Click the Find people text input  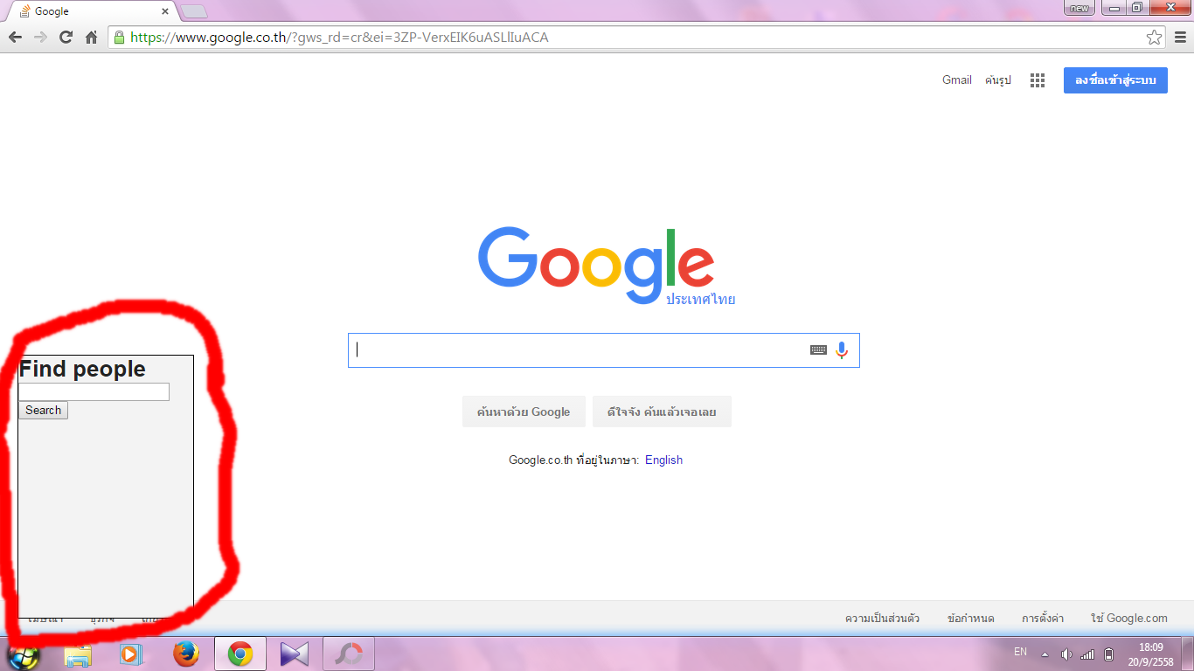pos(94,392)
